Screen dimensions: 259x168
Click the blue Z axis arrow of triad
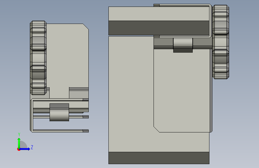(25, 149)
